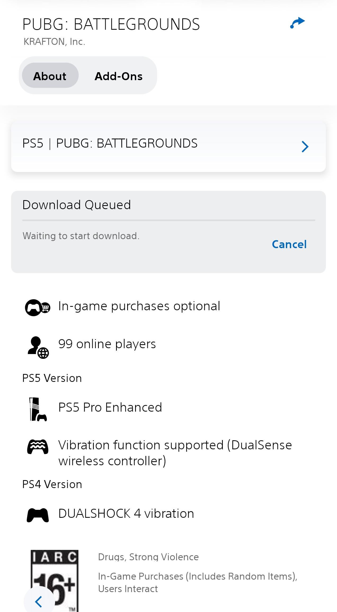Tap the 'Drugs, Strong Violence' descriptor

pyautogui.click(x=148, y=557)
